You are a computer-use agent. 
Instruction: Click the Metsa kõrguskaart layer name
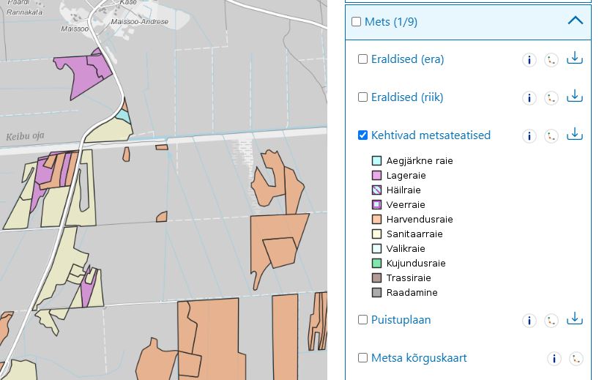click(x=419, y=358)
